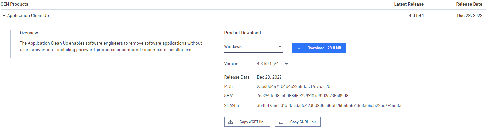The width and height of the screenshot is (499, 129).
Task: Select the Application Clean Up product name
Action: coord(28,15)
